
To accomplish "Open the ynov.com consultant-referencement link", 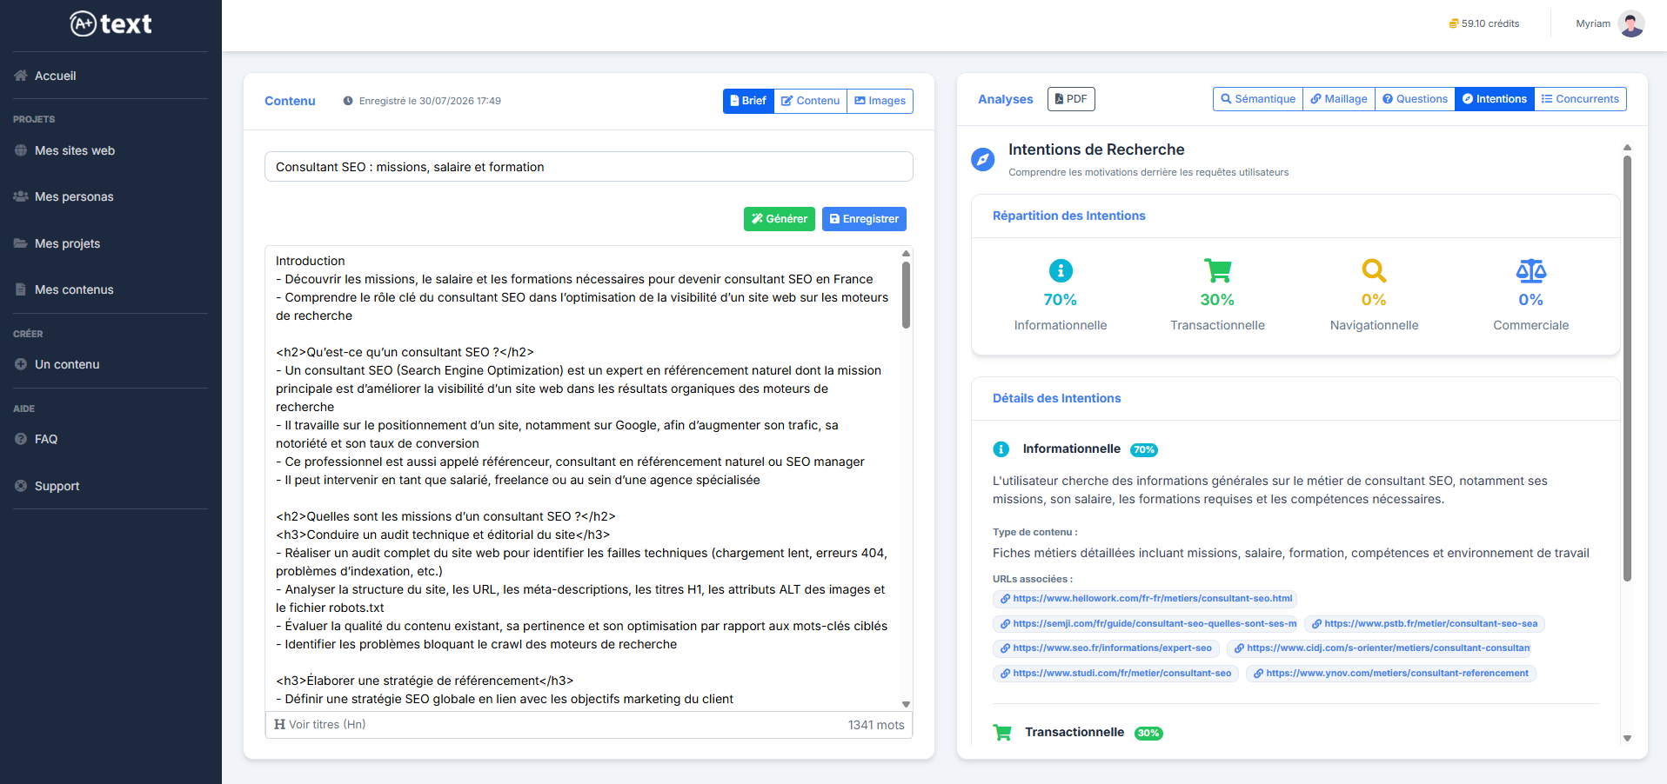I will 1391,674.
